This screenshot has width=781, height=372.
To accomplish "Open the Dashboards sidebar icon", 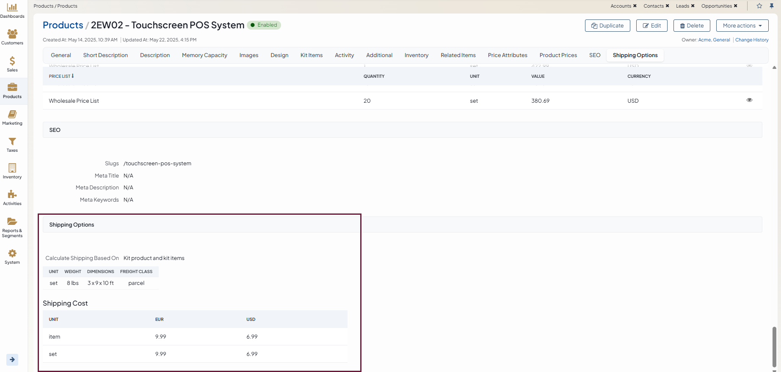I will pos(12,7).
